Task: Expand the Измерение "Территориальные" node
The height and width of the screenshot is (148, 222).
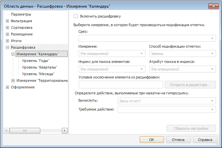Action: click(x=13, y=80)
